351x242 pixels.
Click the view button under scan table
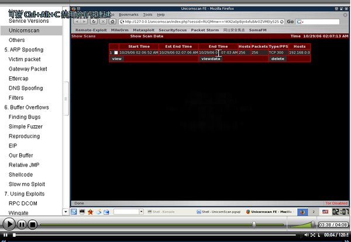point(117,59)
